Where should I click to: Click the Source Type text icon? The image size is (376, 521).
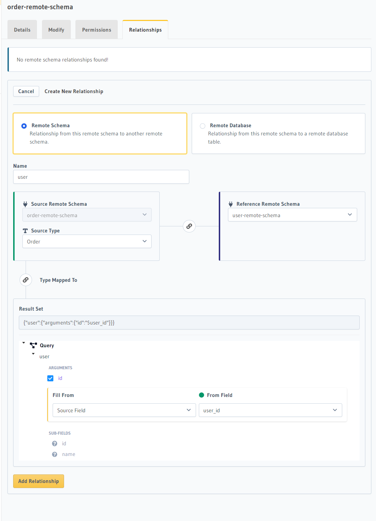pos(25,231)
